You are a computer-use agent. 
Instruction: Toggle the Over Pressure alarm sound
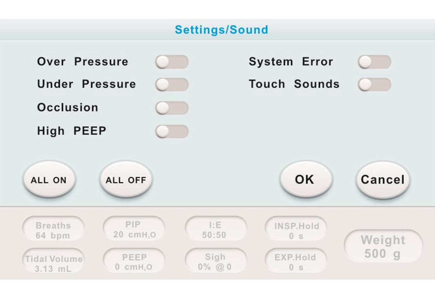[172, 62]
